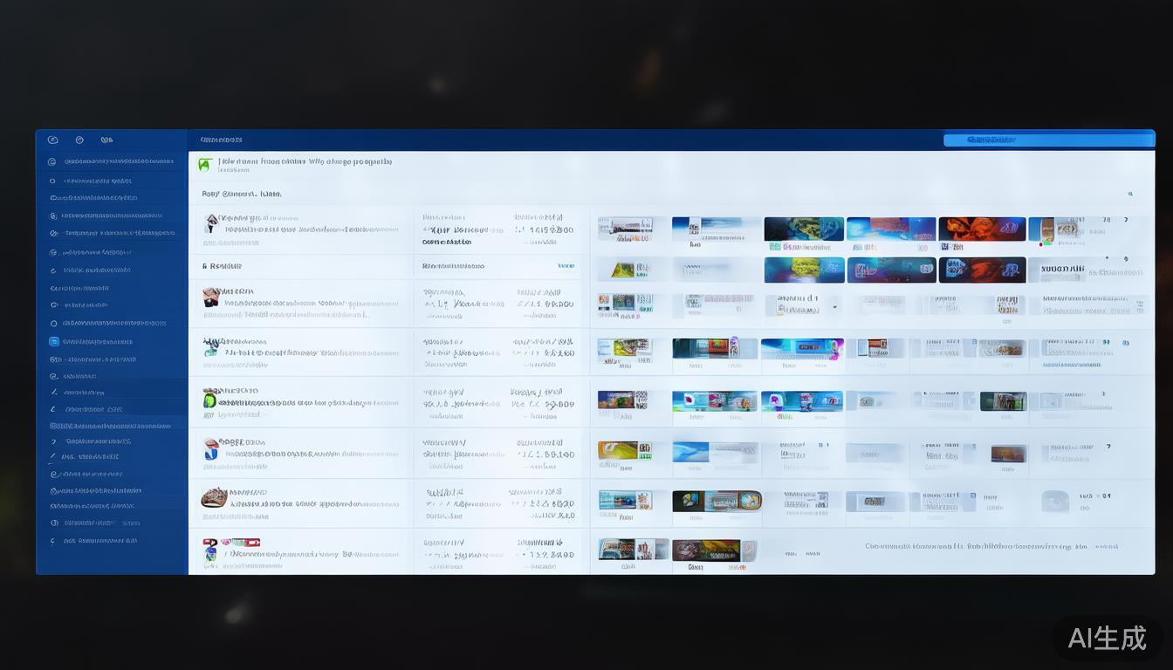1173x670 pixels.
Task: Open the orange flame thumbnail in the top row
Action: click(981, 229)
